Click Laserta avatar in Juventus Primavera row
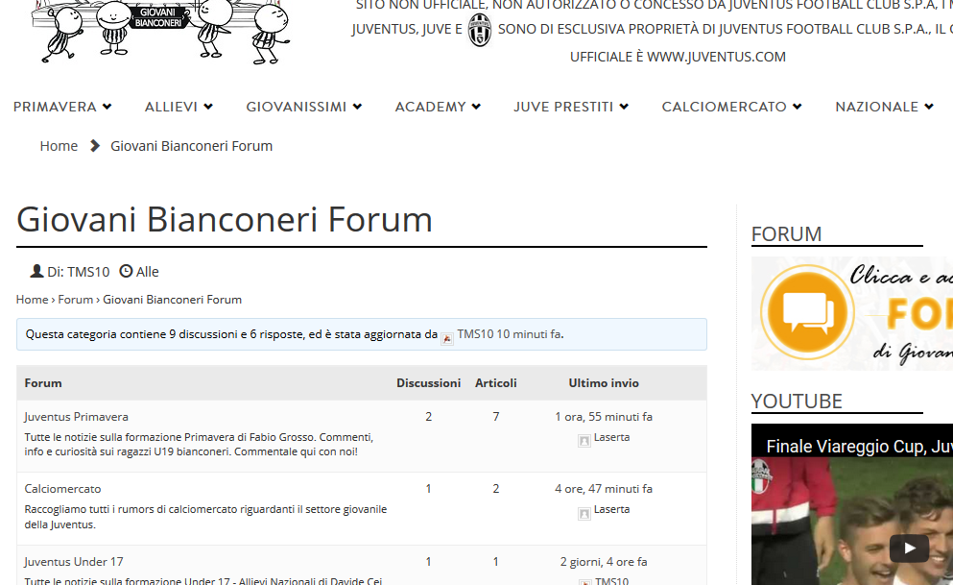 [x=584, y=441]
